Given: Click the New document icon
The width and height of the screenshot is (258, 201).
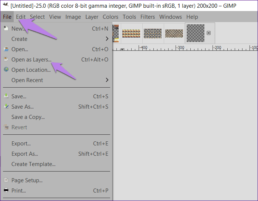Looking at the screenshot, I should [x=6, y=28].
